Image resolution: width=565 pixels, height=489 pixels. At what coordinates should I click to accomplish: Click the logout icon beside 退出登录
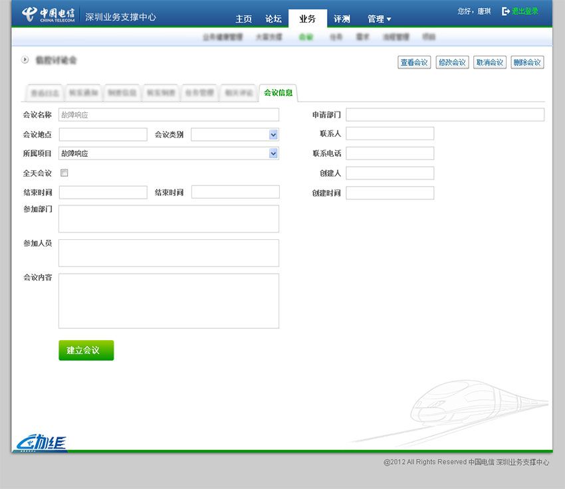(506, 11)
